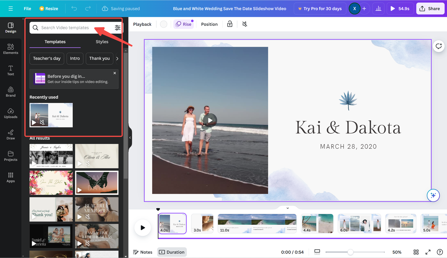Collapse the timeline with the down chevron
Viewport: 447px width, 258px height.
coord(287,208)
